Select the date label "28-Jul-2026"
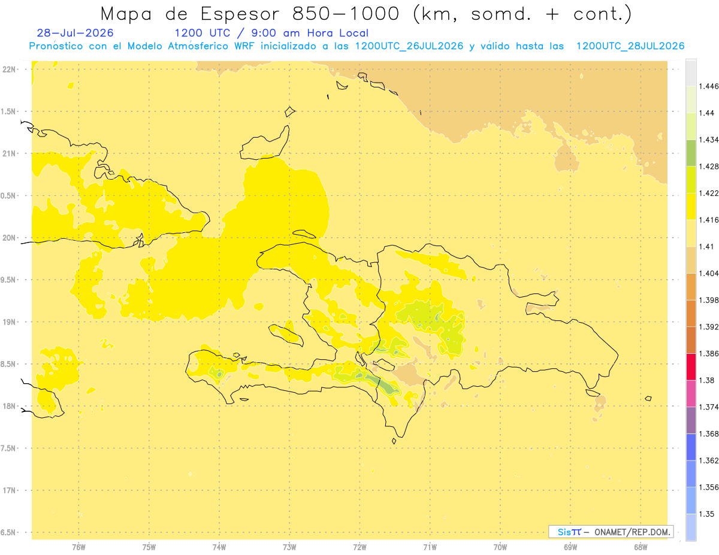This screenshot has width=719, height=555. pyautogui.click(x=75, y=33)
